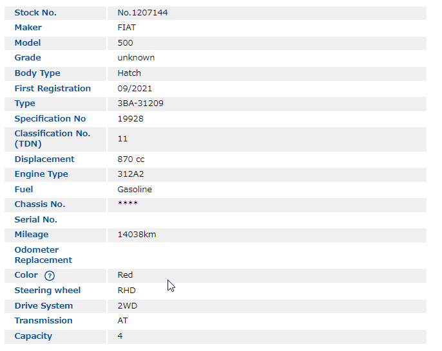Click the Serial No. label
The width and height of the screenshot is (442, 351).
click(35, 220)
